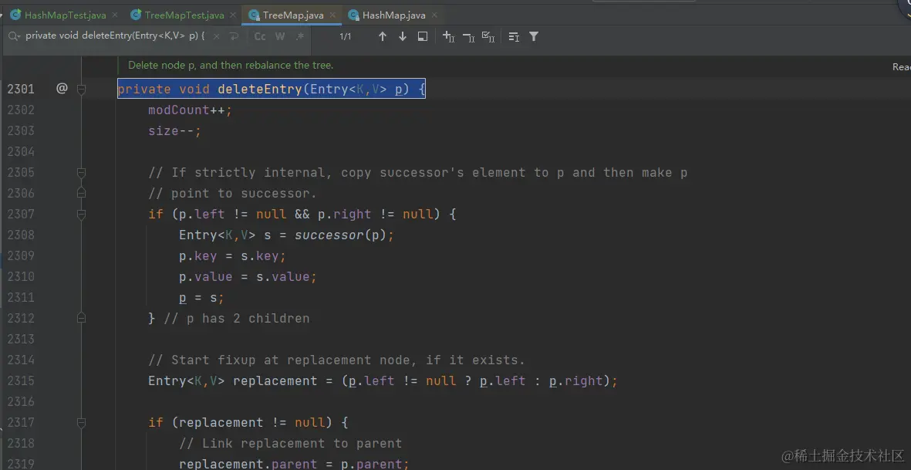Collapse comment block at line 2305

(81, 173)
